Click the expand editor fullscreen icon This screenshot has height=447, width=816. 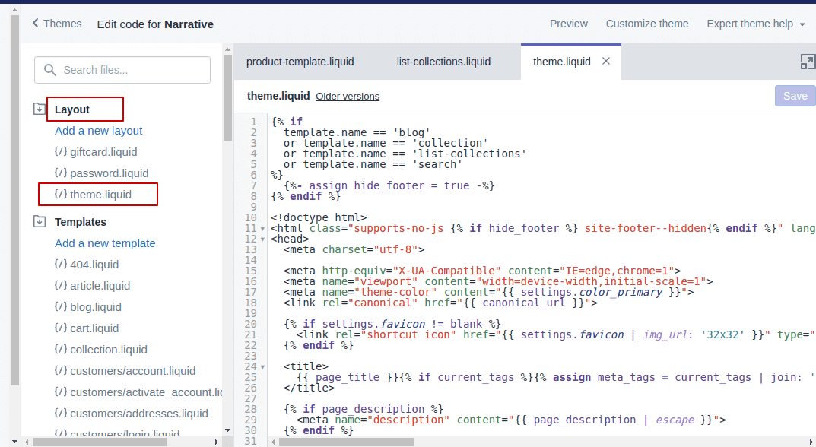[x=807, y=62]
